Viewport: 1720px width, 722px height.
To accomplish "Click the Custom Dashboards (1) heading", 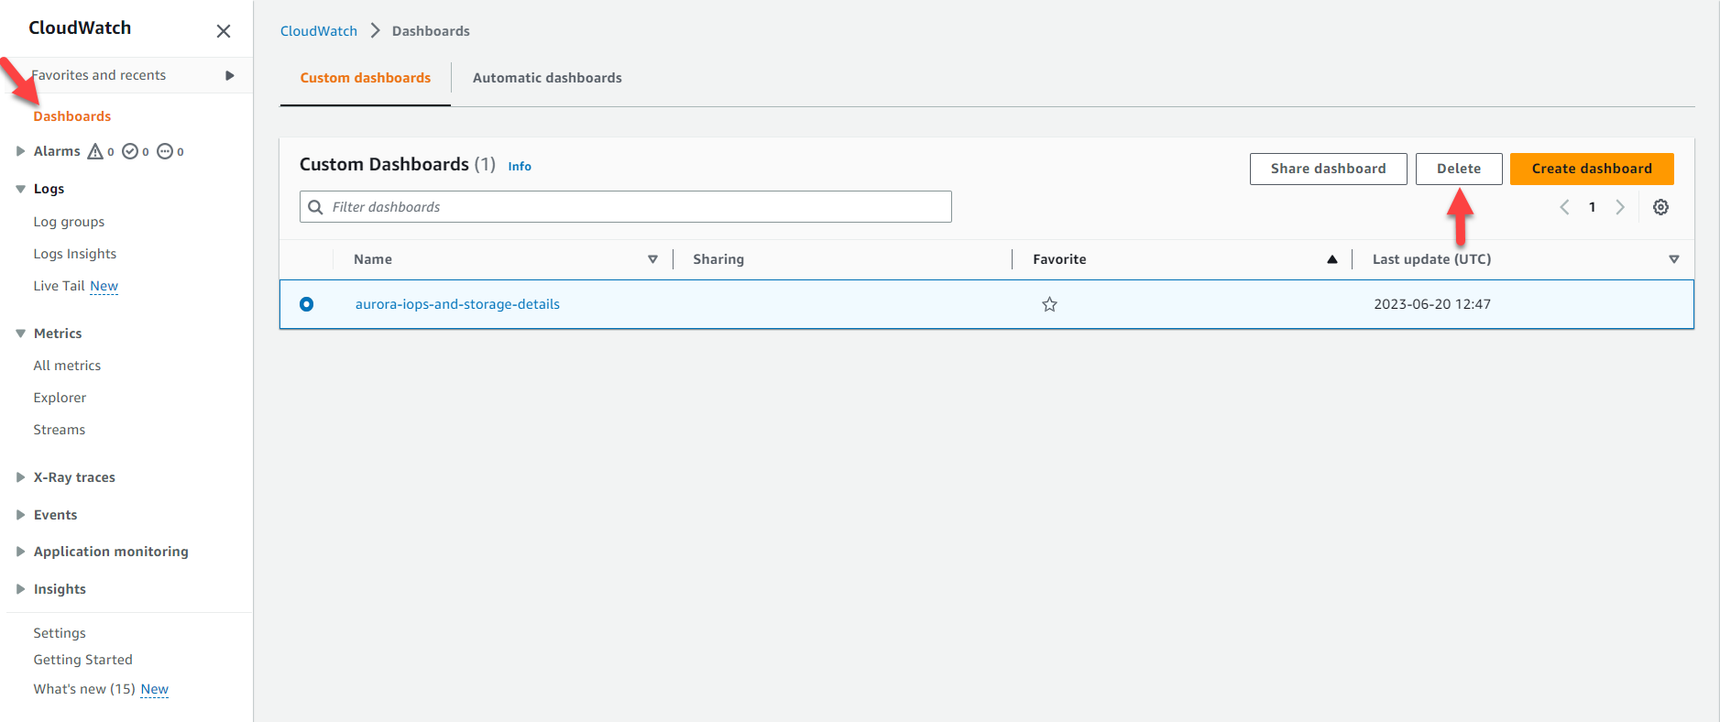I will 398,165.
